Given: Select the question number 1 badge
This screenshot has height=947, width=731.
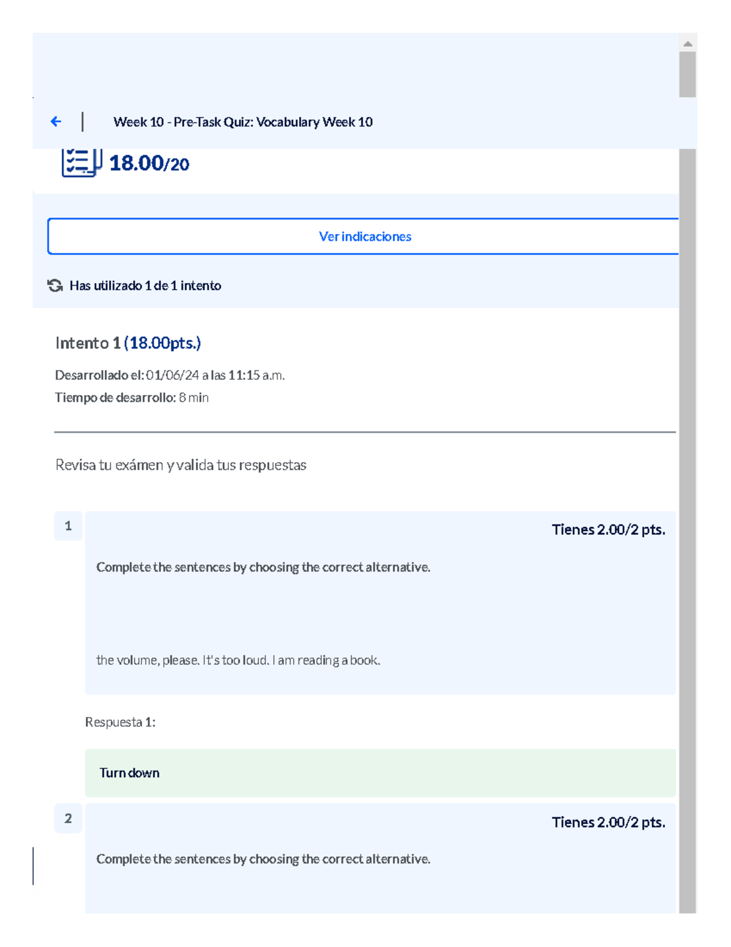Looking at the screenshot, I should (x=68, y=526).
